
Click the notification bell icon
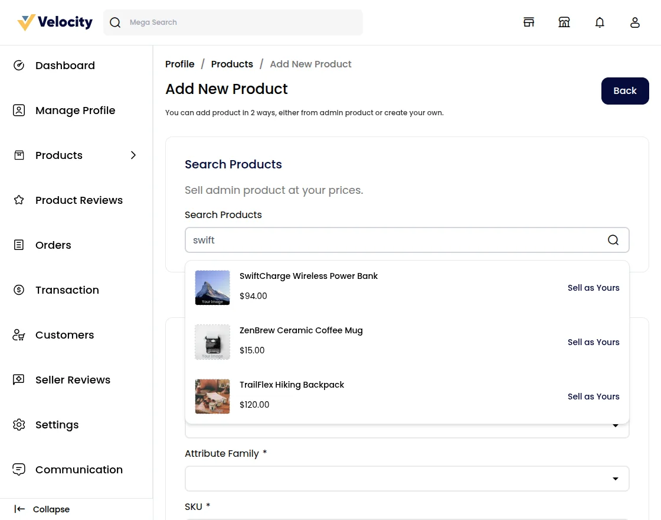(600, 22)
